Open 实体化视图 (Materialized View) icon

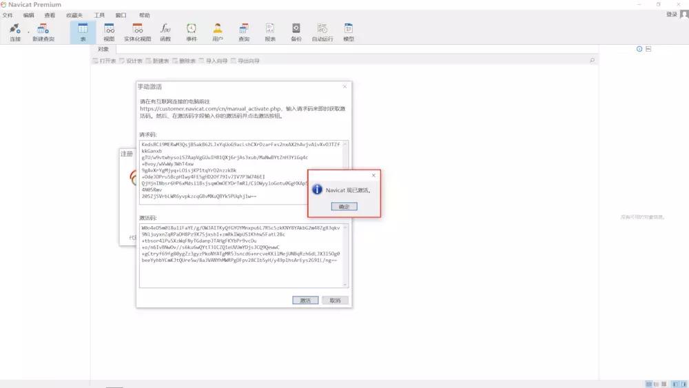tap(138, 32)
